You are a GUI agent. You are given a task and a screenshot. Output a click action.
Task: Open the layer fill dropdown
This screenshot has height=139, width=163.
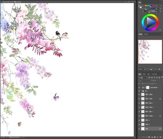click(x=160, y=84)
